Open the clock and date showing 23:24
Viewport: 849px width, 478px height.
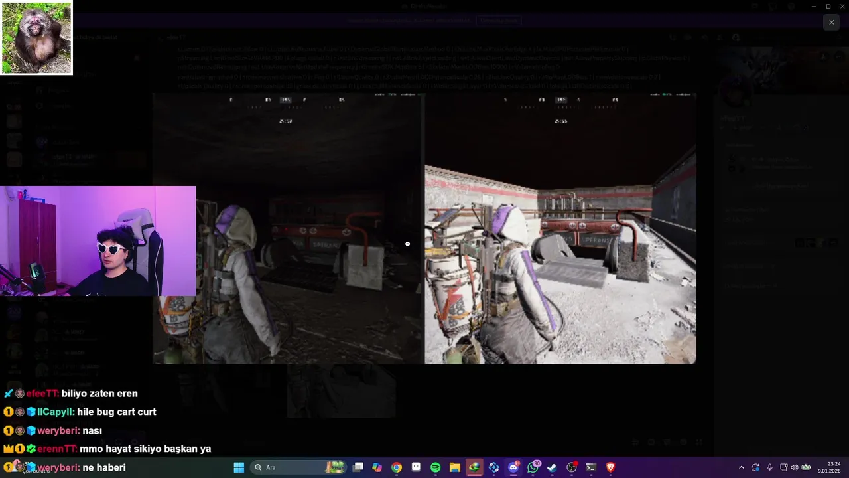(x=829, y=467)
